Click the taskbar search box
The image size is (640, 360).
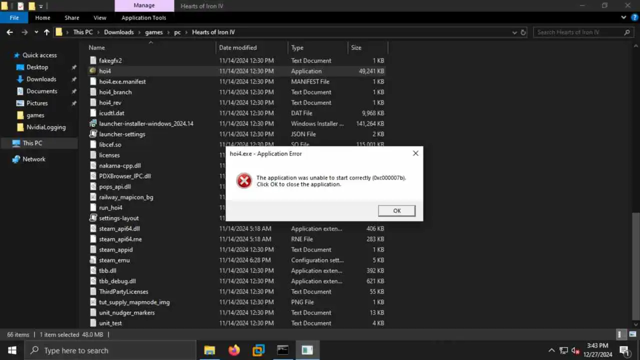coord(110,350)
